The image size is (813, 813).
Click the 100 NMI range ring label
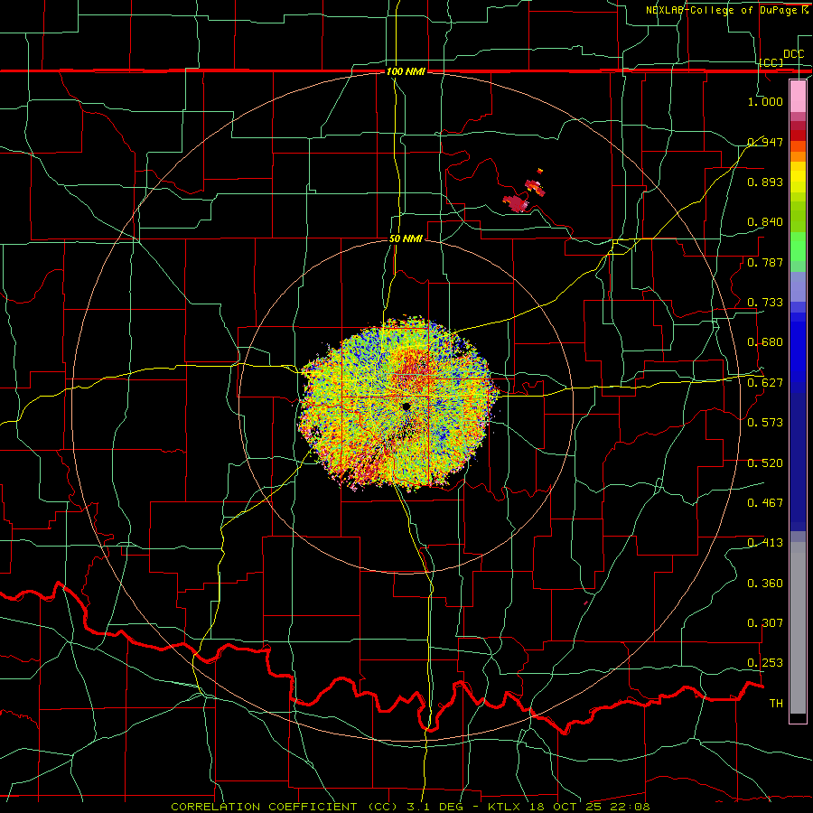coord(406,71)
